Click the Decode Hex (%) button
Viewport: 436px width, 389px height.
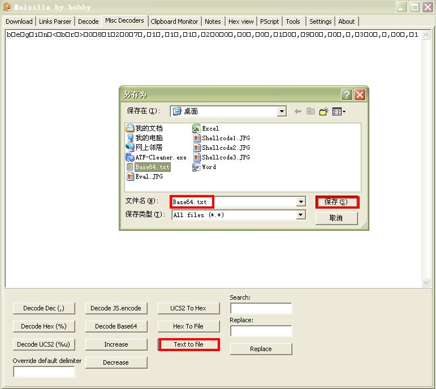(44, 326)
